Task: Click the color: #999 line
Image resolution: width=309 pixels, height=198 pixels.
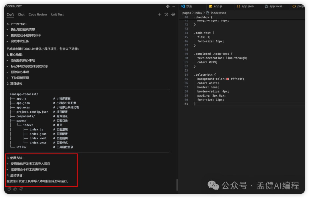Action: [207, 62]
